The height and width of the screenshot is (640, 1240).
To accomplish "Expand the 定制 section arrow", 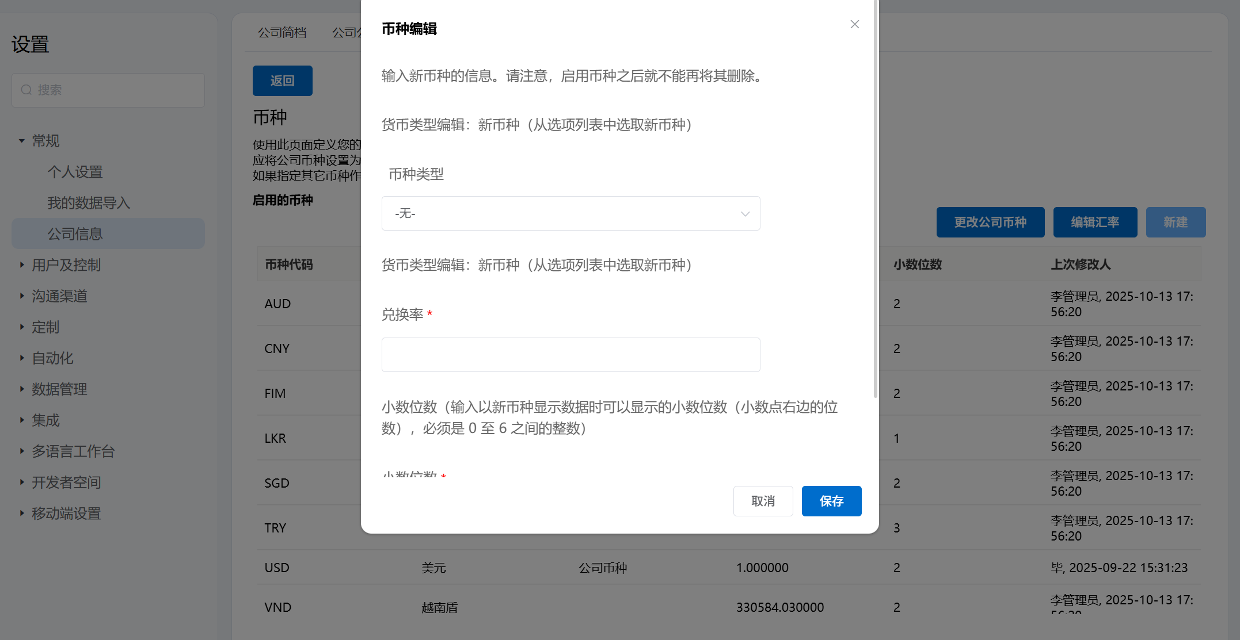I will [22, 327].
